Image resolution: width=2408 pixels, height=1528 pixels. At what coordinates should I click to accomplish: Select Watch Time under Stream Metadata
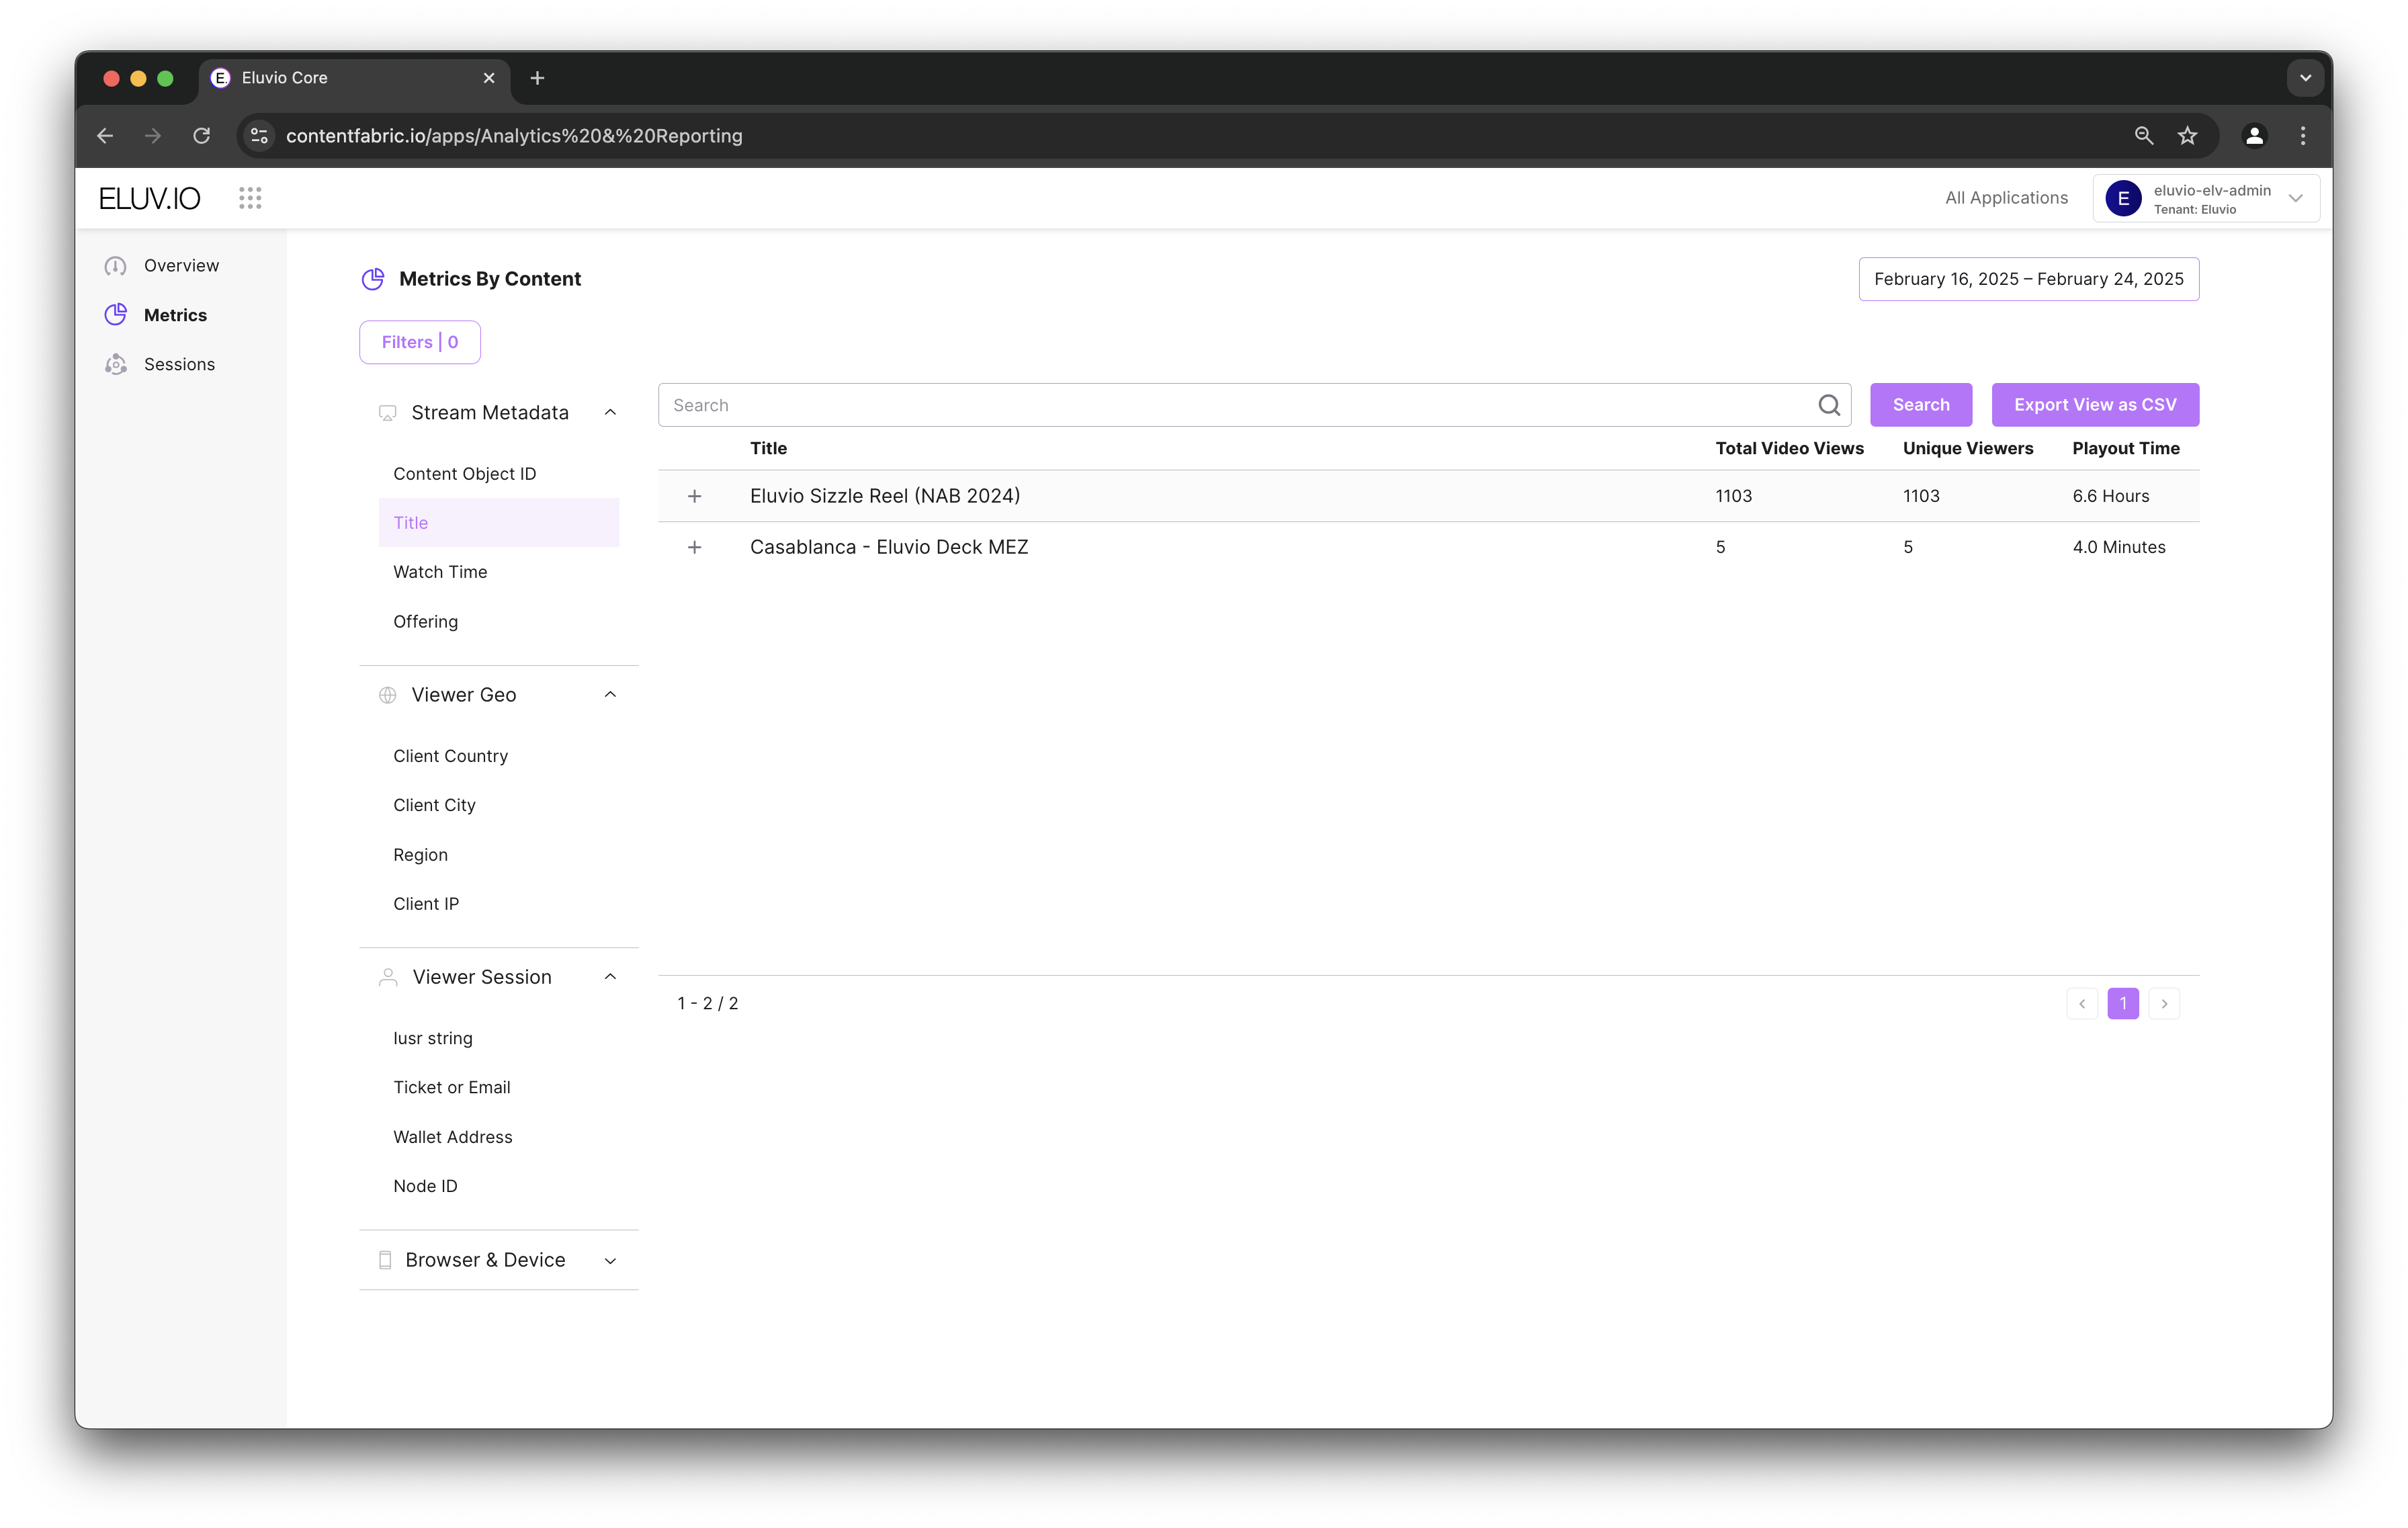[x=440, y=572]
